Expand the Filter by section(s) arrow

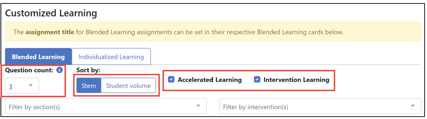click(198, 106)
